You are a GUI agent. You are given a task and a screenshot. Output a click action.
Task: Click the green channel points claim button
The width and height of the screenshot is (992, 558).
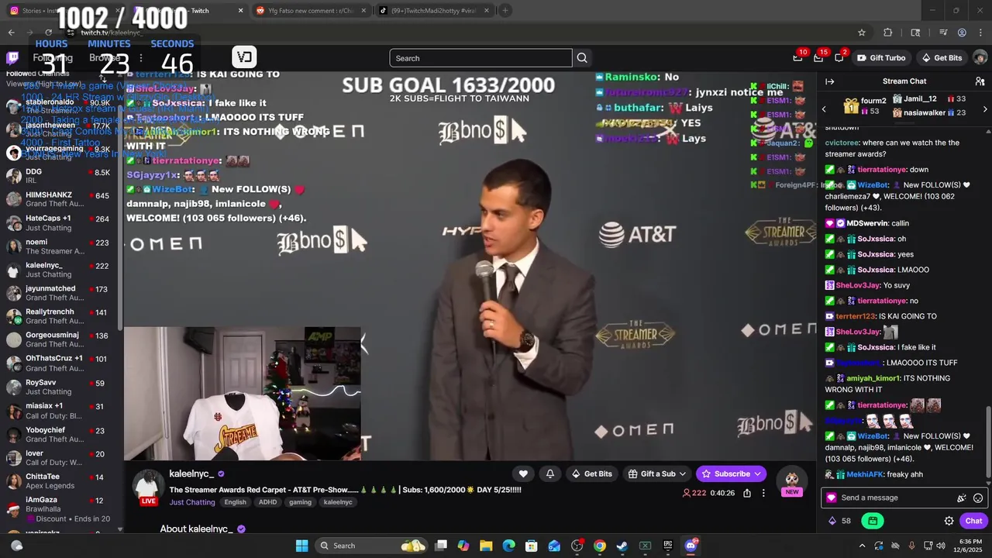click(x=873, y=521)
